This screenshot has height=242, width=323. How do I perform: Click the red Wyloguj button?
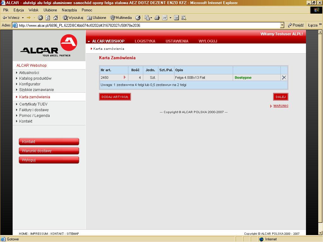tap(49, 160)
